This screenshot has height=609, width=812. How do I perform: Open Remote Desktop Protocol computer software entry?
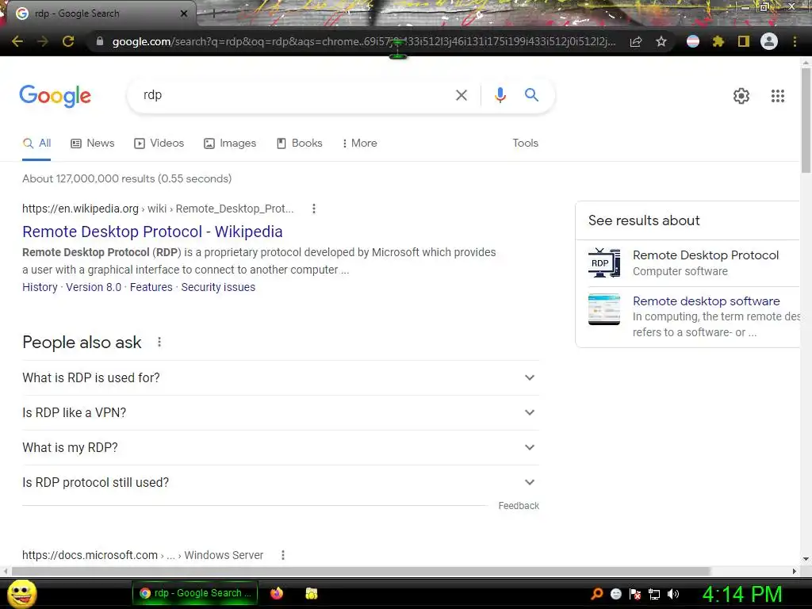point(705,263)
